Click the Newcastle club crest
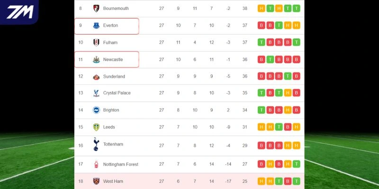This screenshot has height=189, width=379. 96,60
